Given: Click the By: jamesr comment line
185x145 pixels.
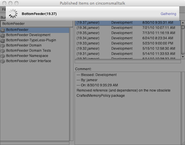Looking at the screenshot, I should tap(87, 80).
